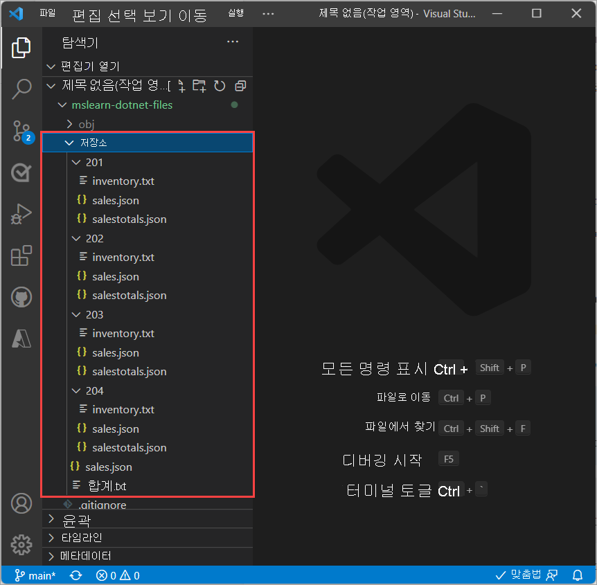Open inventory.txt in folder 204
The image size is (597, 585).
tap(148, 410)
